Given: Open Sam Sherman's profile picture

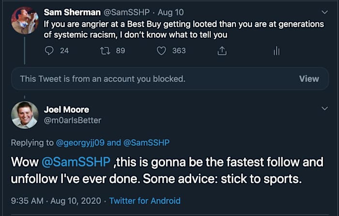Looking at the screenshot, I should pos(25,20).
